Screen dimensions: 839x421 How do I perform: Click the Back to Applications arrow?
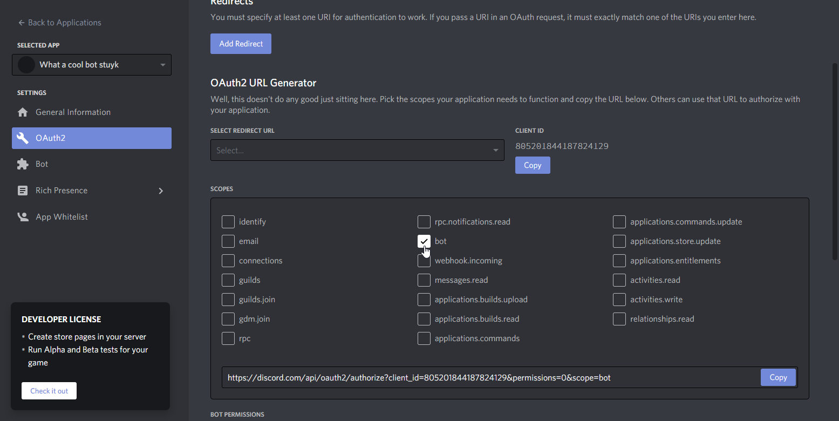[x=22, y=23]
